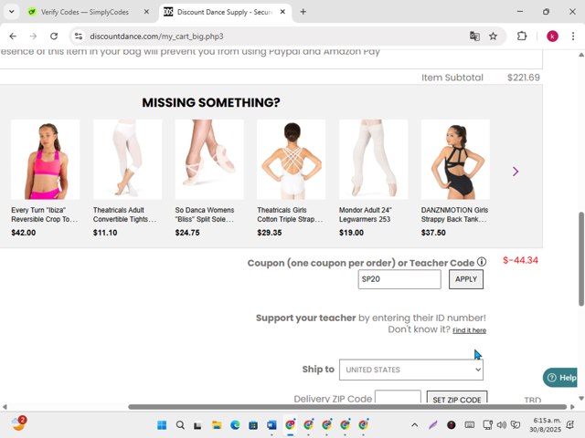Expand the Ship to UNITED STATES dropdown
This screenshot has width=585, height=438.
411,370
